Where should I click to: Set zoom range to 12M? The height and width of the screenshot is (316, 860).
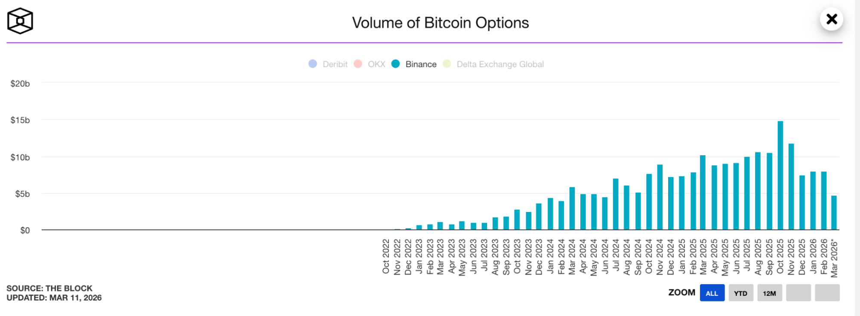click(770, 293)
